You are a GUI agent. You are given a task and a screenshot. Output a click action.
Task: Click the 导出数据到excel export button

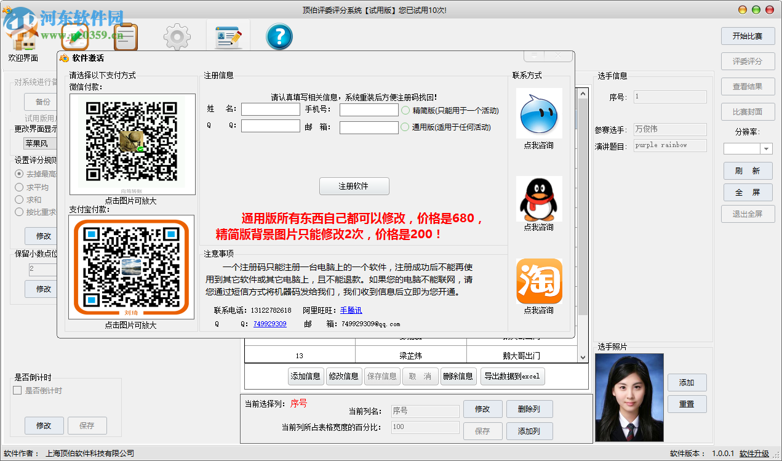pos(513,376)
